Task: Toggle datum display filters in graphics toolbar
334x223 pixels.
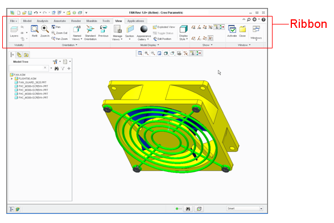Action: [185, 53]
